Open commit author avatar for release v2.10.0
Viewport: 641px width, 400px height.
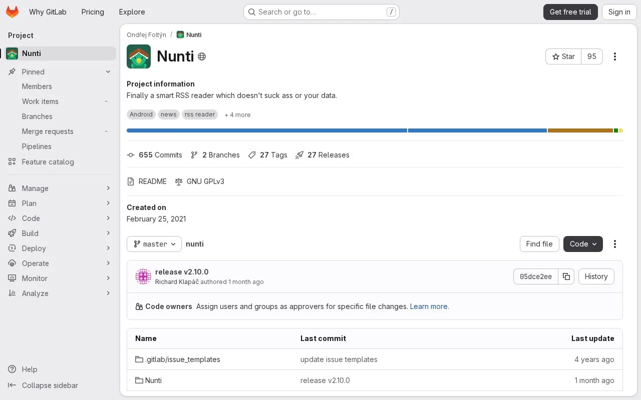[x=143, y=276]
